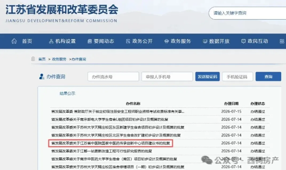The image size is (286, 170).
Task: Focus the 手机验证码 input field
Action: point(238,77)
